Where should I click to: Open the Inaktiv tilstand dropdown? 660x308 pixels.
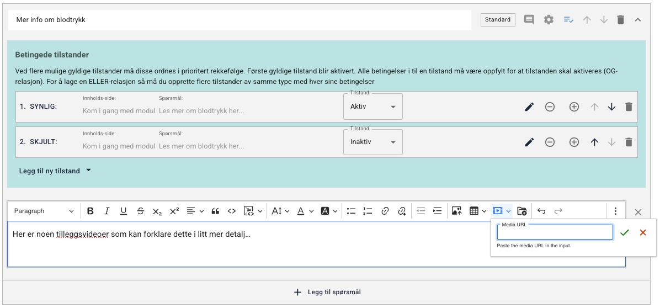(373, 142)
